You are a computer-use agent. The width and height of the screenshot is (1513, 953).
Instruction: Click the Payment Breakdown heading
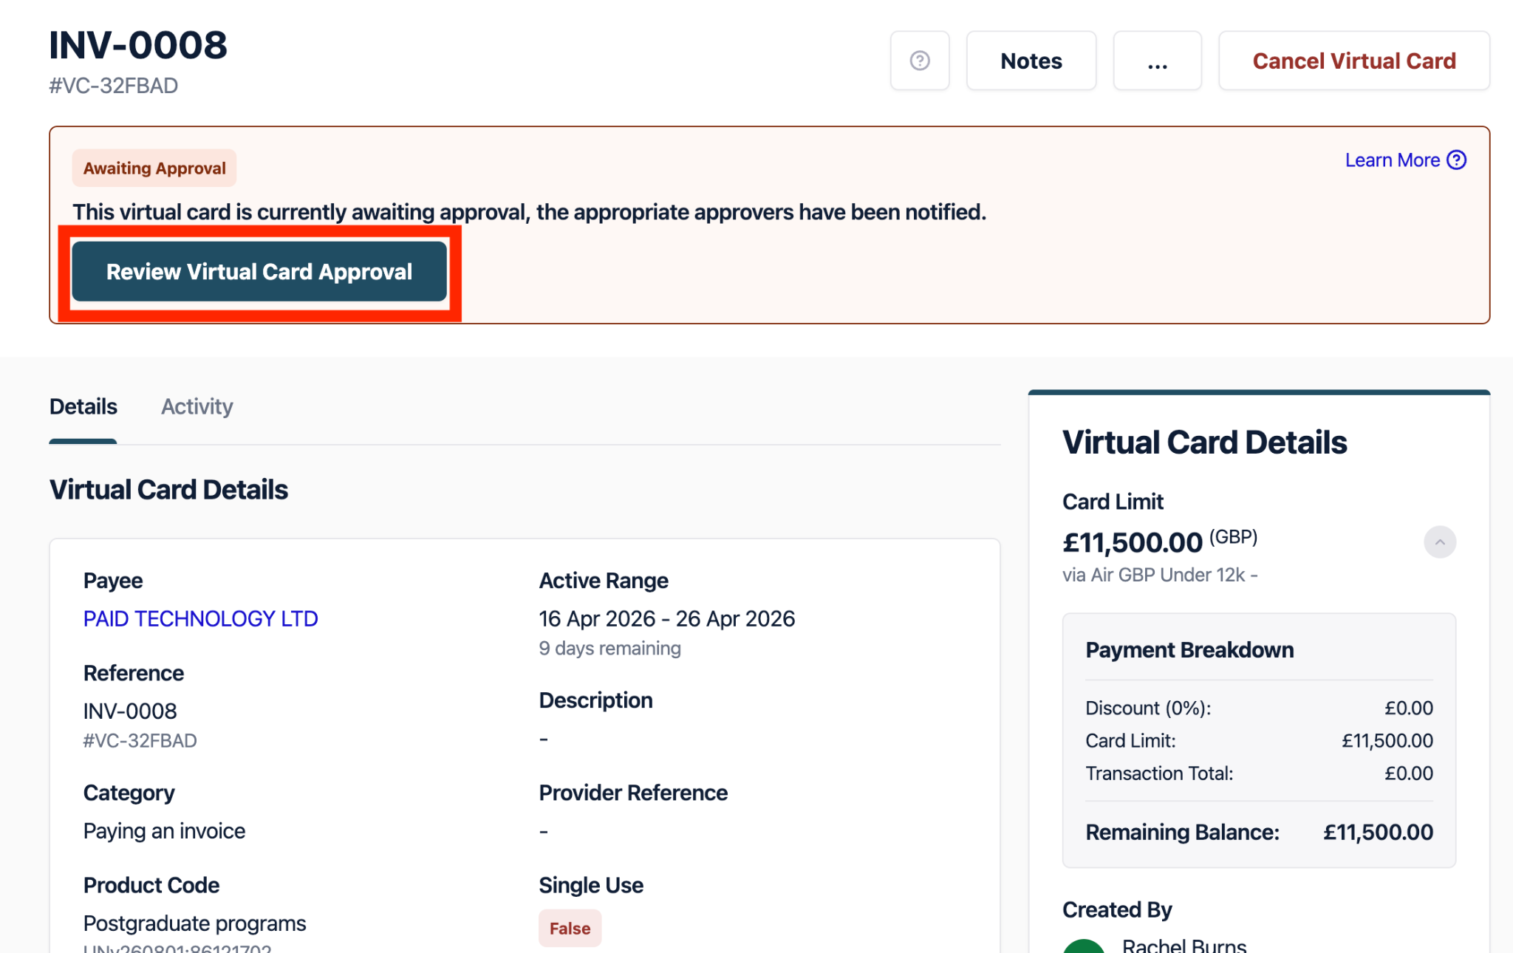click(x=1189, y=650)
